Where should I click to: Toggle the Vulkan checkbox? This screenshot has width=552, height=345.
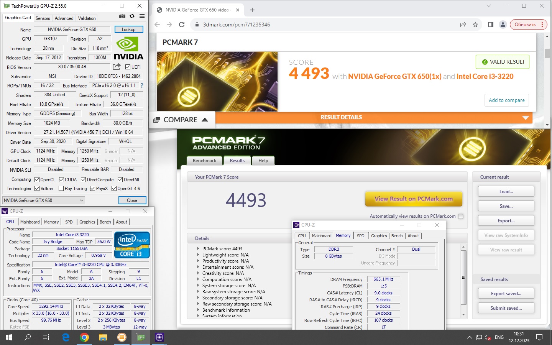(37, 188)
